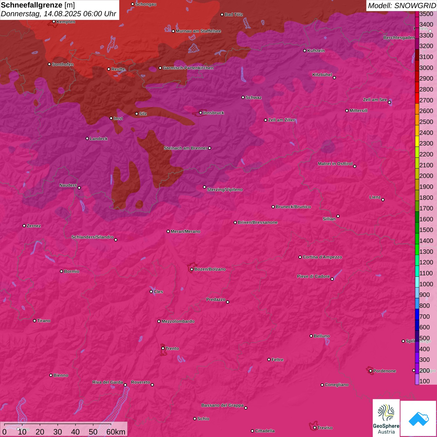Click the Bozen/Bolzano city marker

192,269
